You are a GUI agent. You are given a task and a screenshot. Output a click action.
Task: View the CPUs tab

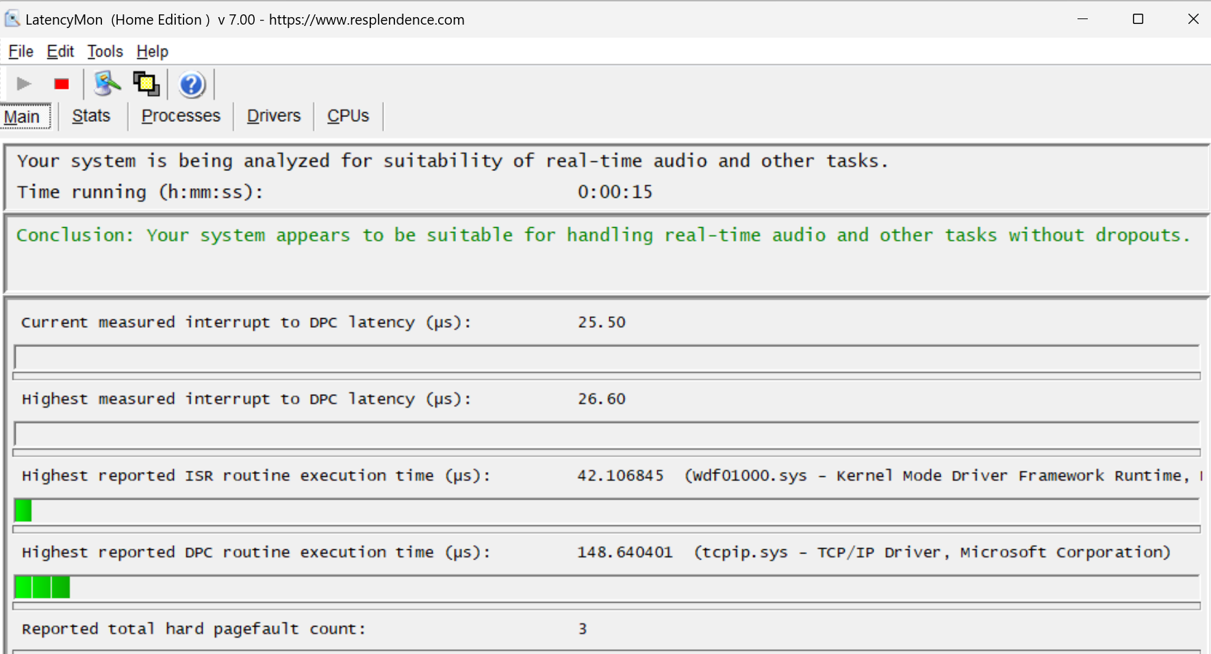(x=348, y=116)
